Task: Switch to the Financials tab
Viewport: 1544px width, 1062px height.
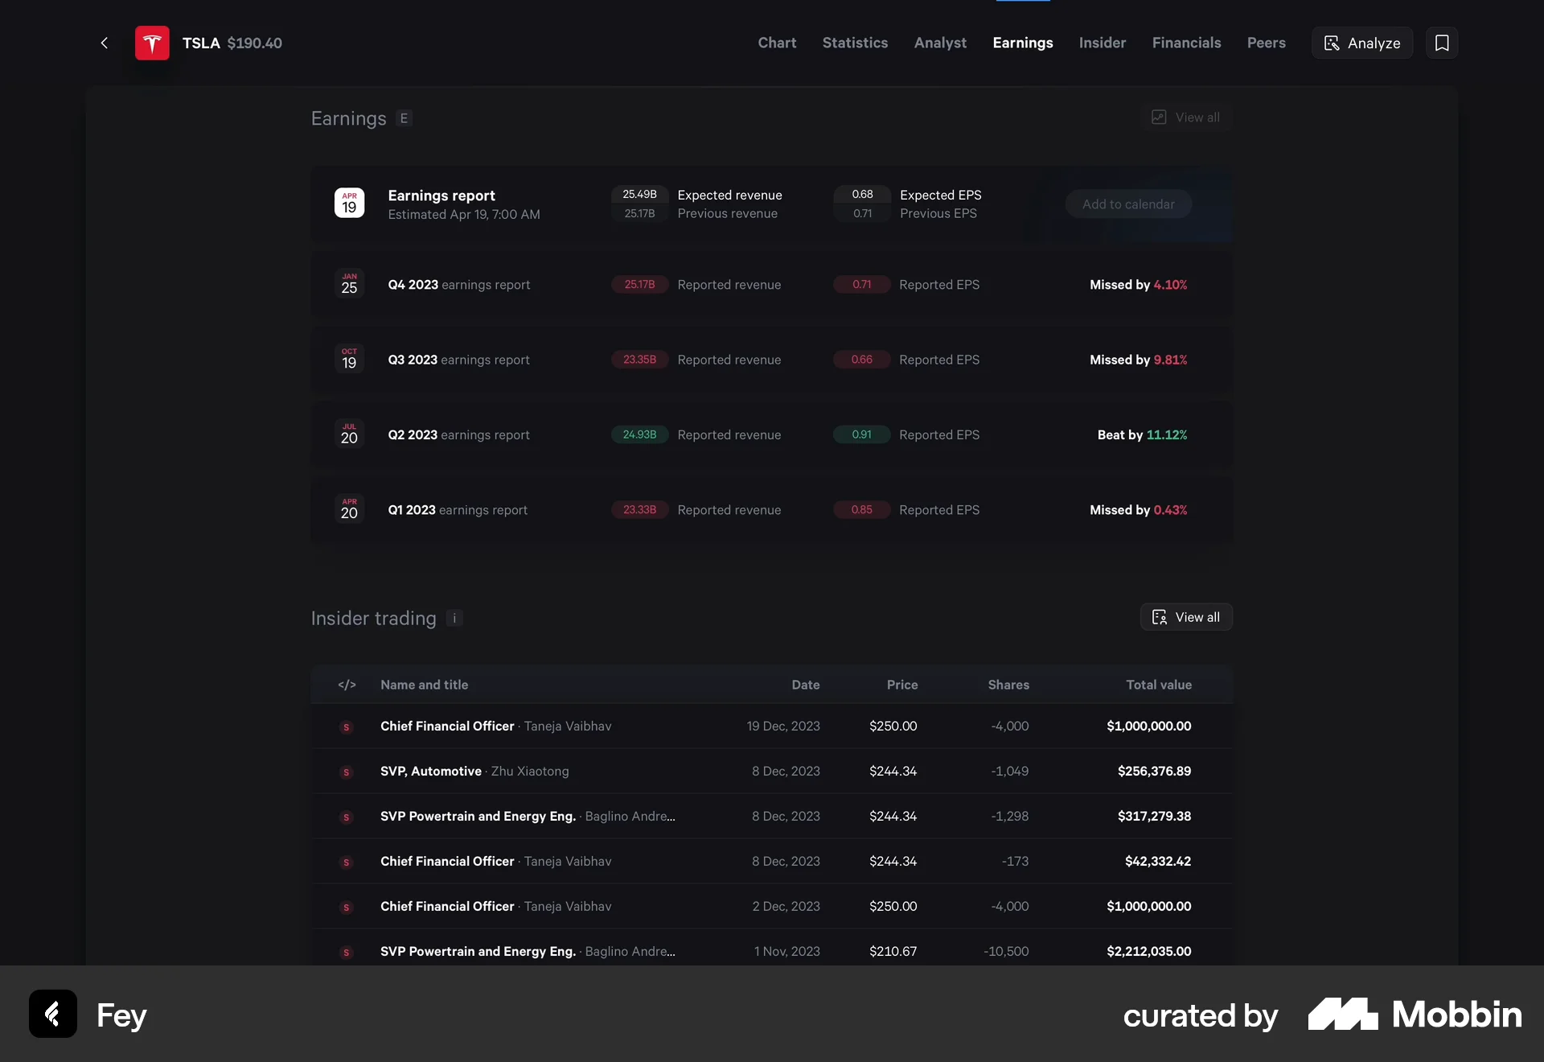Action: [1186, 43]
